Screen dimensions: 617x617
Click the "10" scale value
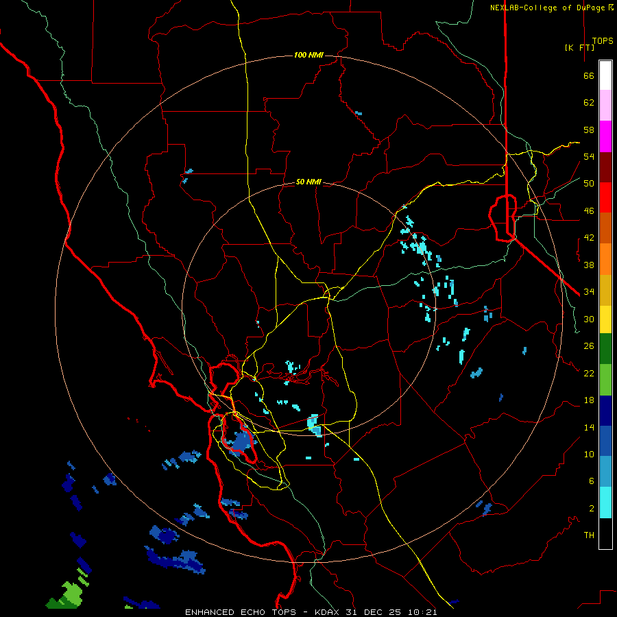(x=589, y=455)
